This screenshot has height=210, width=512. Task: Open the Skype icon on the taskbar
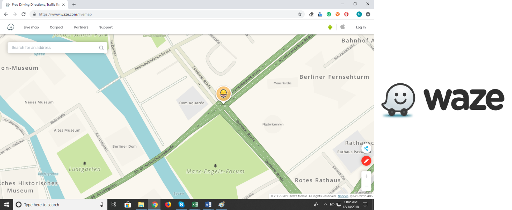[x=181, y=204]
